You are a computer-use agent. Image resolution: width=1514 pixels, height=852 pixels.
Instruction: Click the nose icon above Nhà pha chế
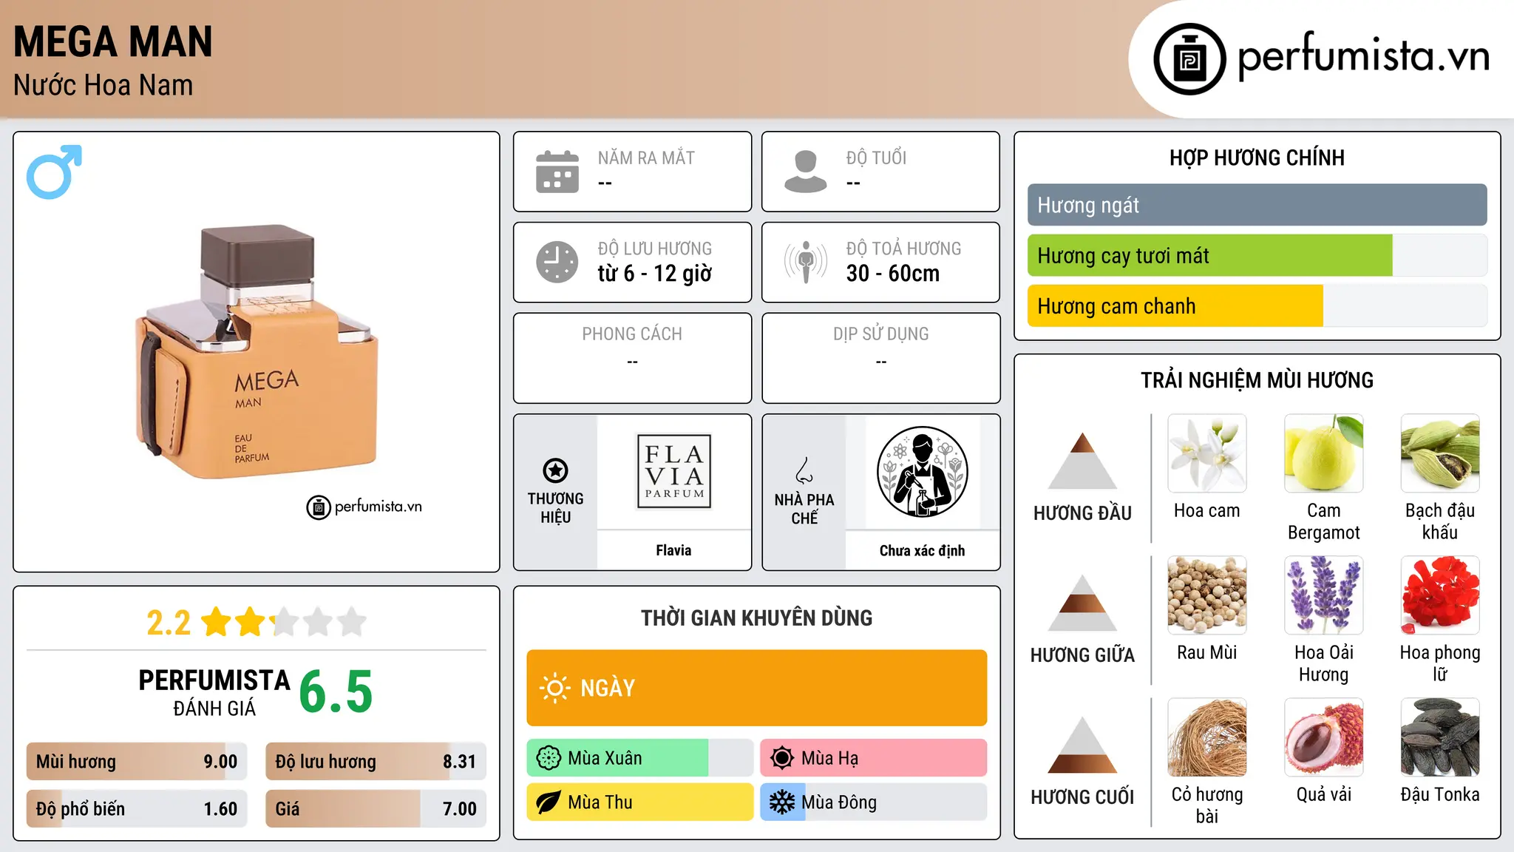(804, 470)
